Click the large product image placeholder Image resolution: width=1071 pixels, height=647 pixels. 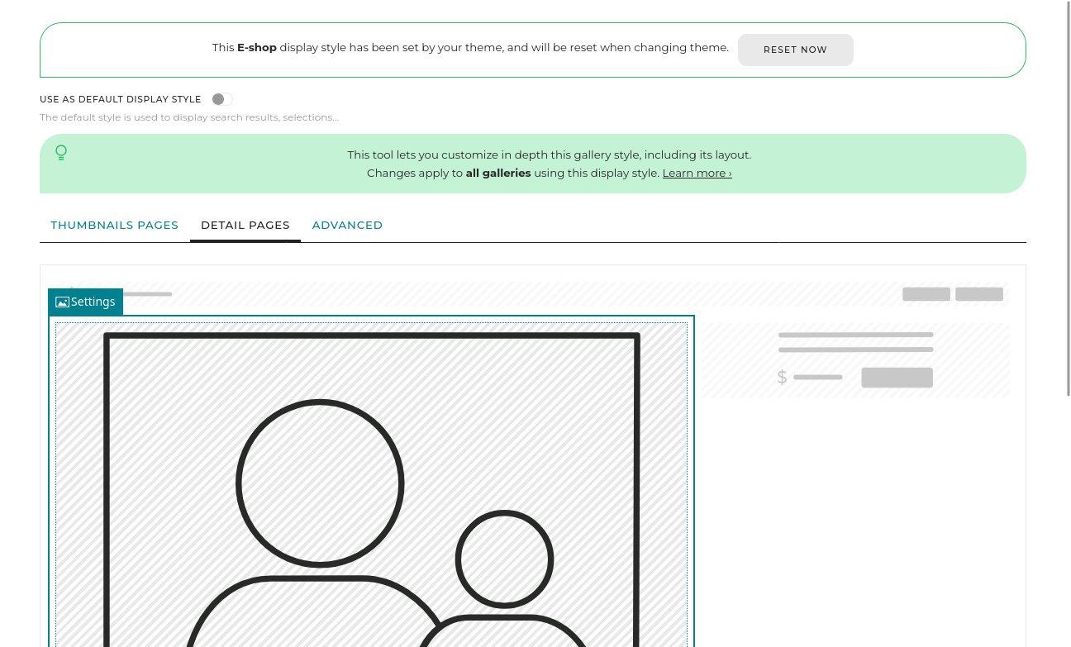[x=372, y=496]
